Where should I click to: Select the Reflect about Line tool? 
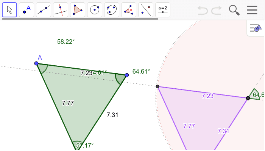pyautogui.click(x=146, y=10)
